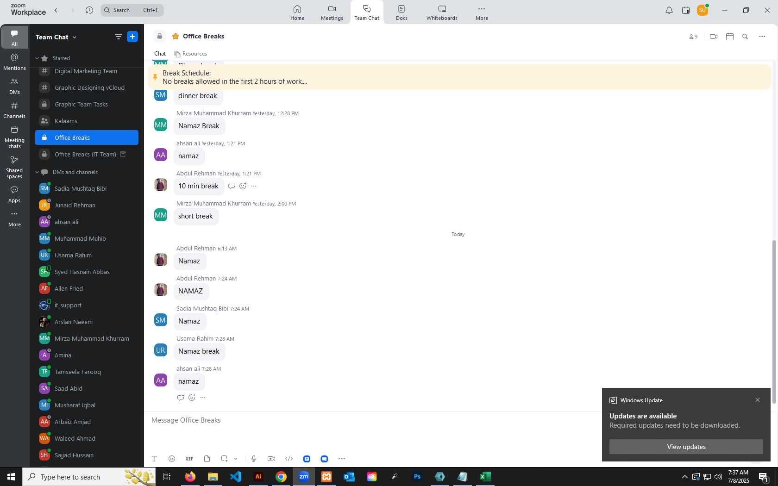Open Digital Marketing Team channel
This screenshot has width=778, height=486.
coord(87,71)
